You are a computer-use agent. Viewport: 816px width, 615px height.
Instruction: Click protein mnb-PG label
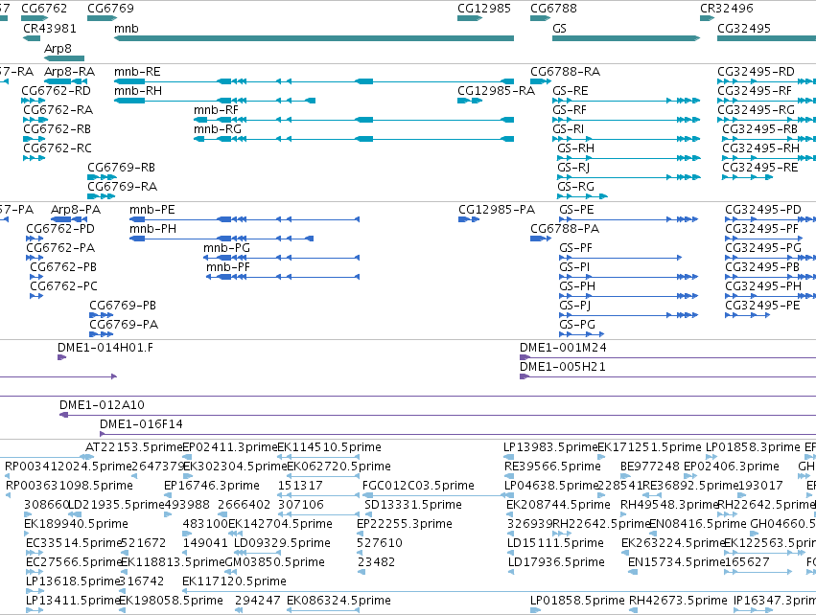227,248
